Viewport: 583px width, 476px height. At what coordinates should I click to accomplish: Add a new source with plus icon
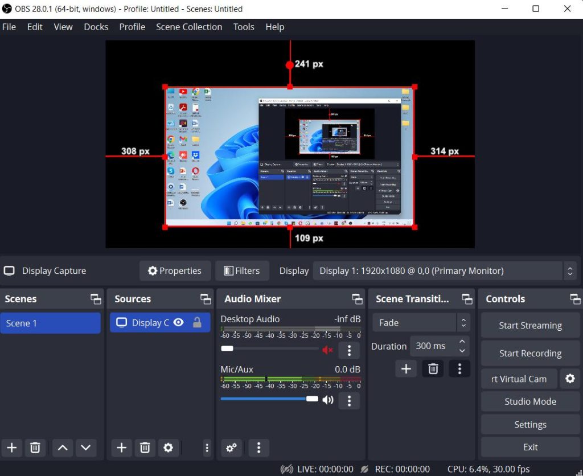[x=122, y=448]
